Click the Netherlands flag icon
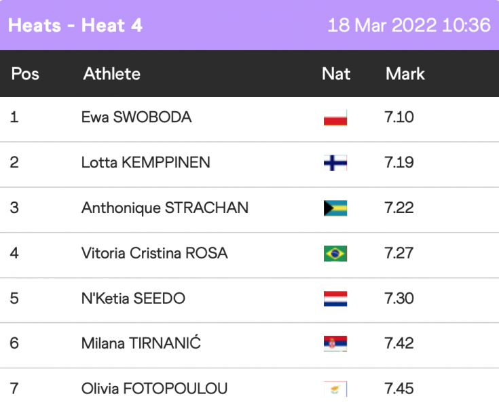499x407 pixels. pos(335,298)
